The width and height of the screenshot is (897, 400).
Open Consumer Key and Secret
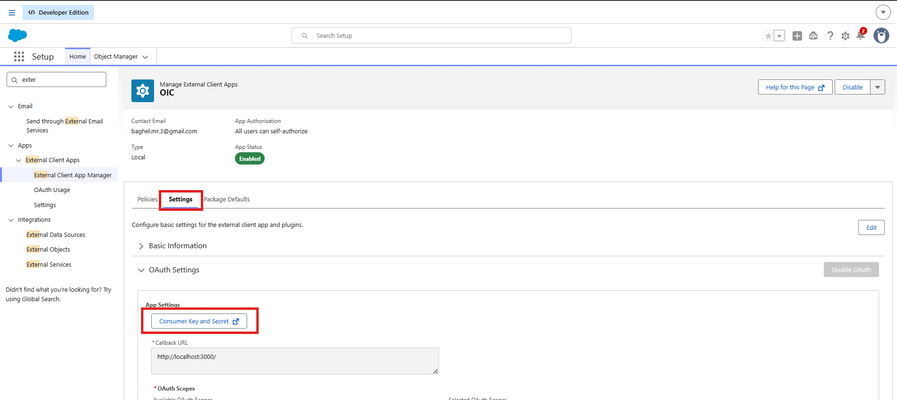199,322
